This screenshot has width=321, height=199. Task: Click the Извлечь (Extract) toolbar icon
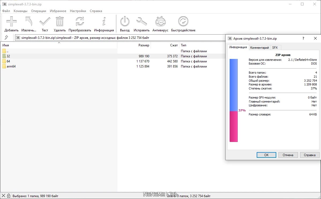[29, 22]
